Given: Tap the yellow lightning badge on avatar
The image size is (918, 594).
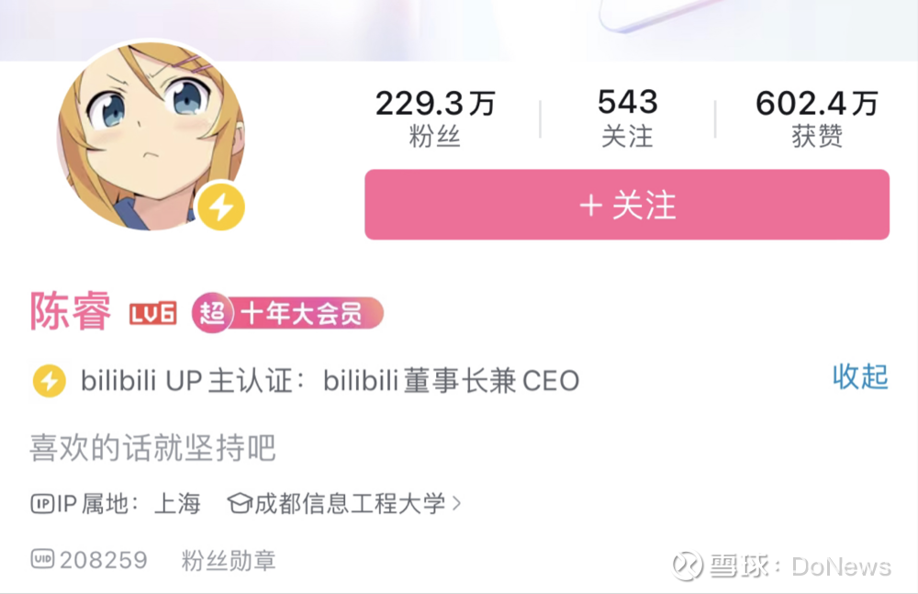Looking at the screenshot, I should point(220,207).
